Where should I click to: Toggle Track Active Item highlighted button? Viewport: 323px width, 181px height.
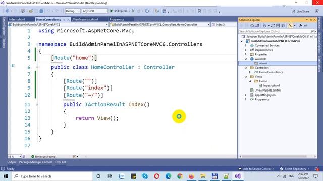[291, 26]
